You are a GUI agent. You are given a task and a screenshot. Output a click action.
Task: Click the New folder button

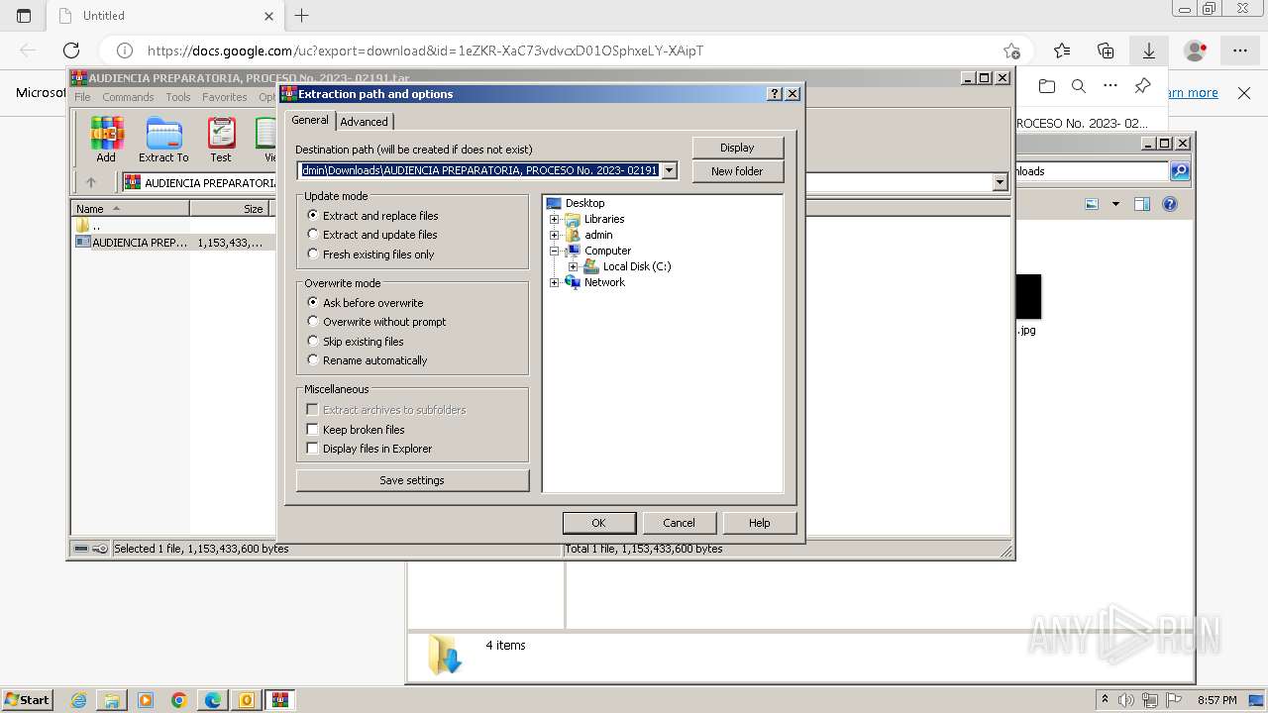pos(737,171)
